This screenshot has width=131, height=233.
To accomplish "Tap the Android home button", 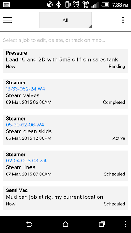I will tap(65, 224).
